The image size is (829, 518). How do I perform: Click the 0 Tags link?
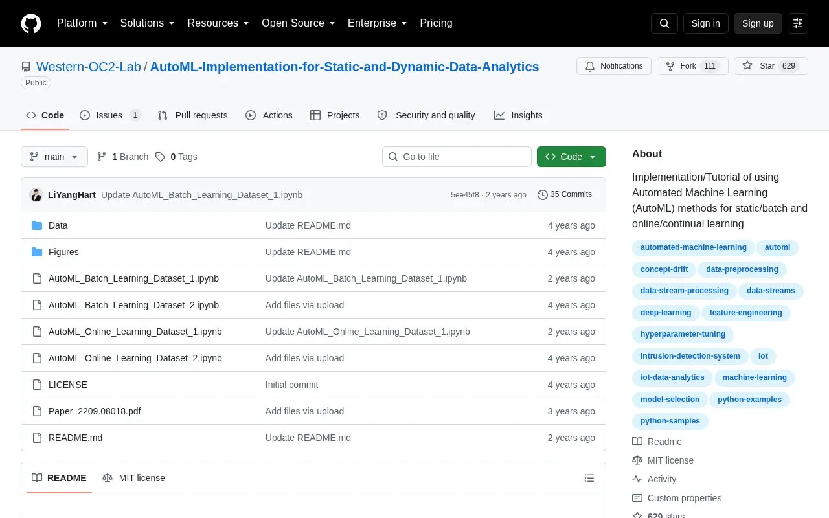176,157
